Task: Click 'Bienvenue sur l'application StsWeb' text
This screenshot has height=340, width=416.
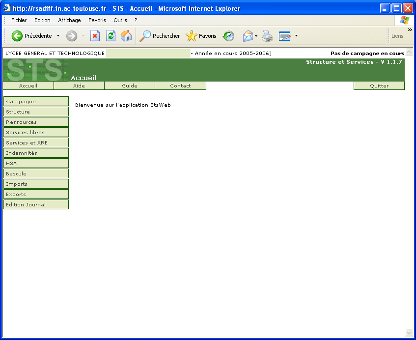Action: [x=123, y=105]
